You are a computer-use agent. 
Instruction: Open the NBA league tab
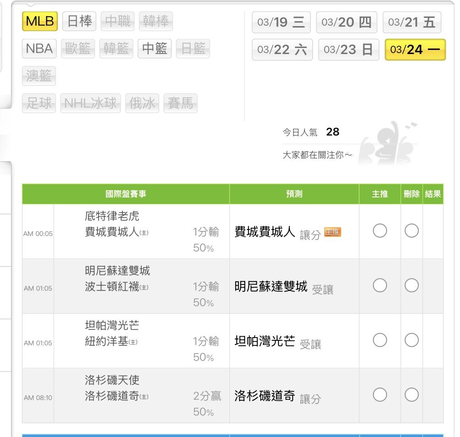(x=39, y=49)
